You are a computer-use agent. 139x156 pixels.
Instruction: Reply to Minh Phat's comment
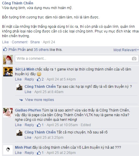(29, 153)
